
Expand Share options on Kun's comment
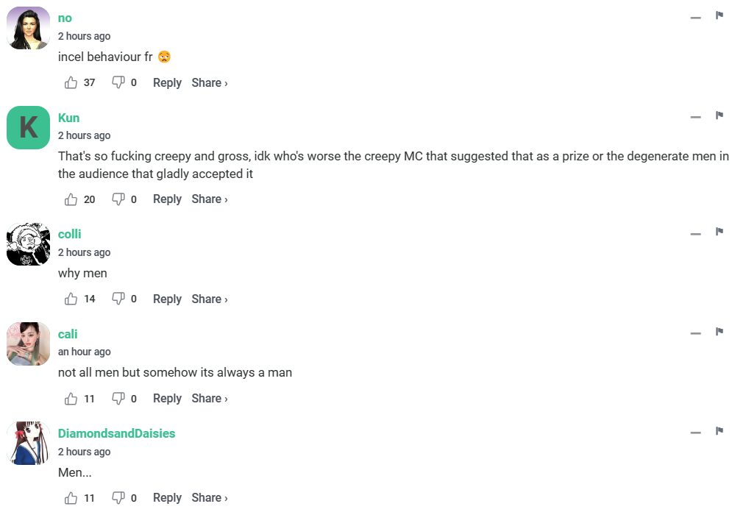click(209, 199)
